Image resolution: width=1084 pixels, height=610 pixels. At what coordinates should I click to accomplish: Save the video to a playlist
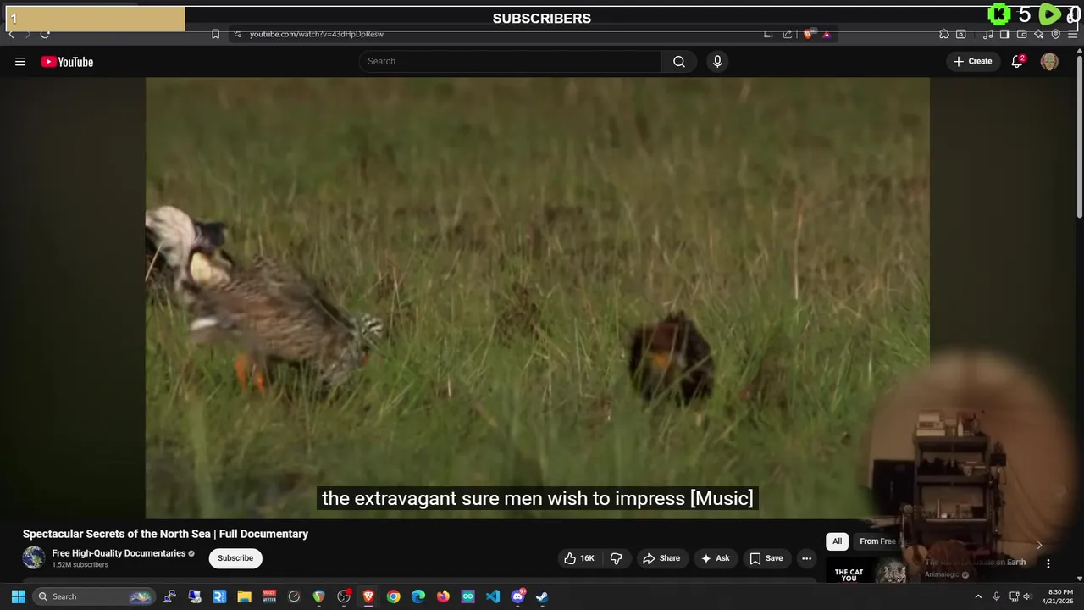point(766,558)
